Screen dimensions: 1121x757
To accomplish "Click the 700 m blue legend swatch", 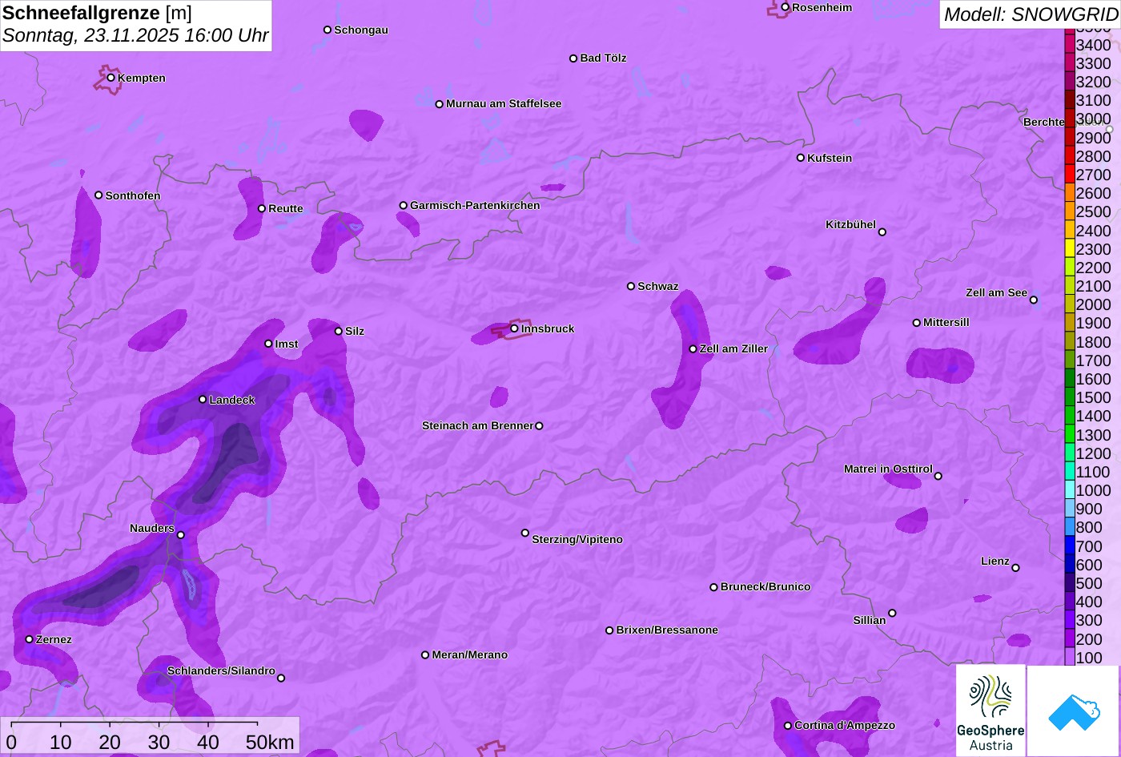I will (x=1070, y=546).
